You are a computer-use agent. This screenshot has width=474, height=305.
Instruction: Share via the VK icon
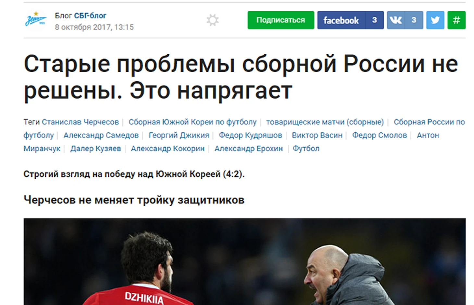pyautogui.click(x=396, y=20)
